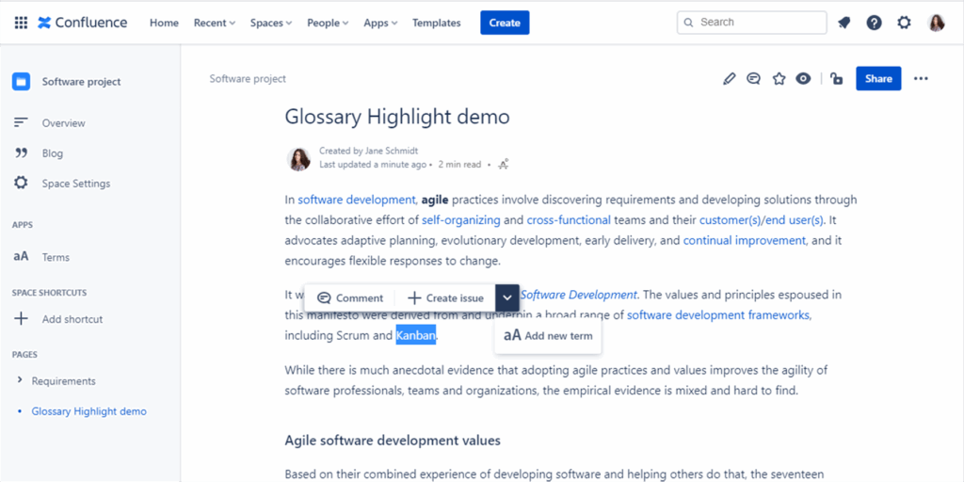Click the blue Create button
Image resolution: width=964 pixels, height=482 pixels.
(x=505, y=23)
